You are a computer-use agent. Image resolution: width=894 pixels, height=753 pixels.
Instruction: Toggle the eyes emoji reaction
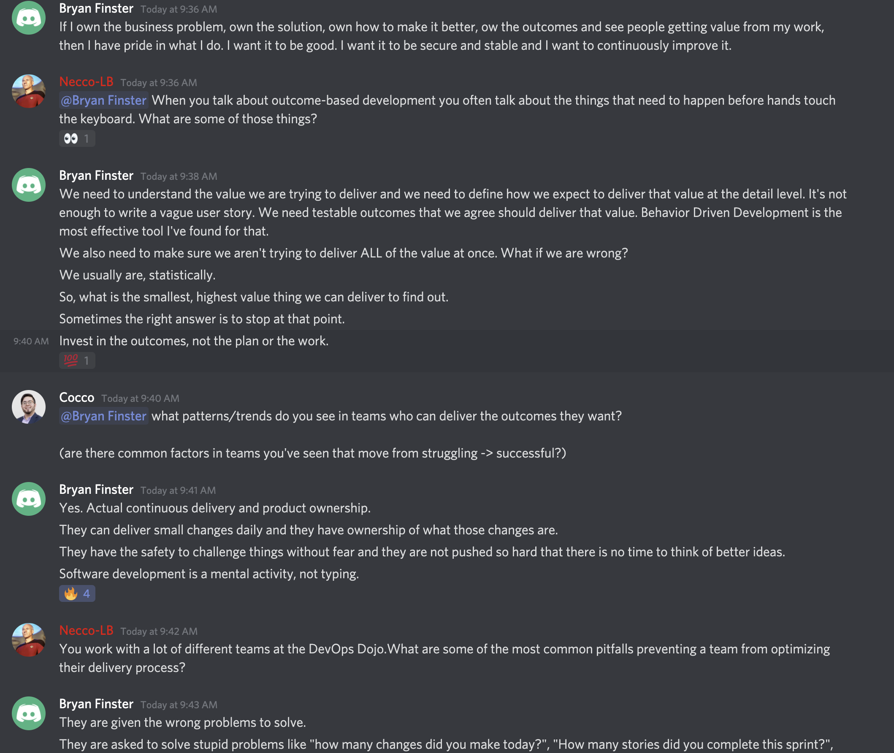[x=77, y=139]
